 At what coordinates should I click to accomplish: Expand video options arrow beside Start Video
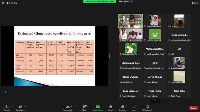pyautogui.click(x=26, y=107)
